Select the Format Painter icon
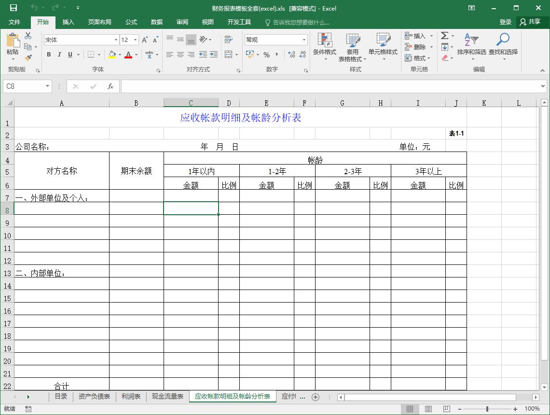 click(28, 58)
